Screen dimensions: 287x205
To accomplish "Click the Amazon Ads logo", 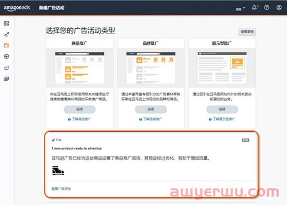I will pyautogui.click(x=17, y=8).
